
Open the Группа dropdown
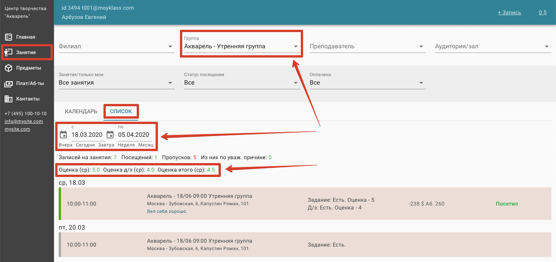pyautogui.click(x=296, y=47)
